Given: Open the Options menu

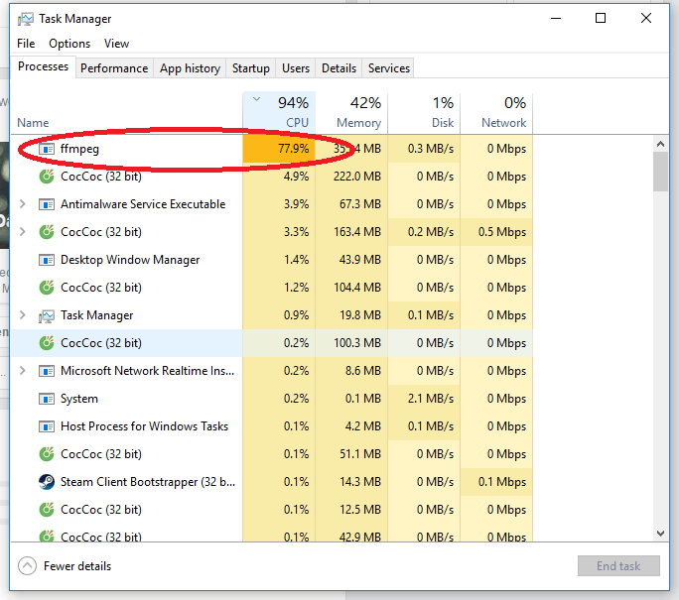Looking at the screenshot, I should coord(69,44).
